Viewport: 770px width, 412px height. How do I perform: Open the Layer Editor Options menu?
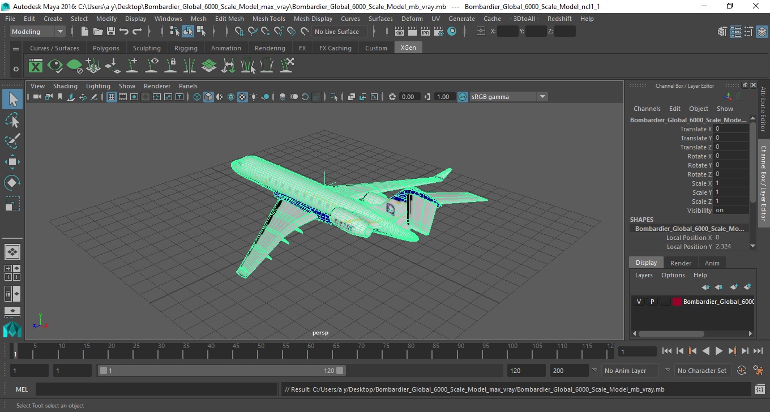[x=673, y=275]
